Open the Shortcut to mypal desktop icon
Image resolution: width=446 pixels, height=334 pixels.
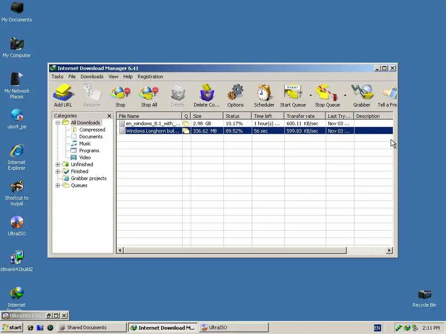tap(17, 193)
